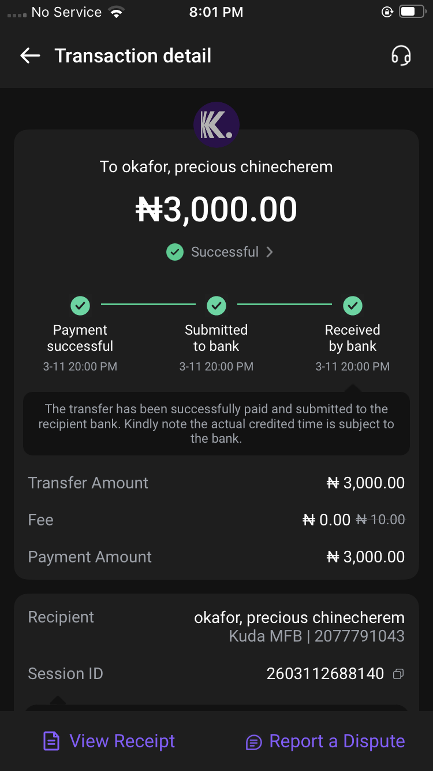The width and height of the screenshot is (433, 771).
Task: Open View Receipt
Action: coord(122,741)
